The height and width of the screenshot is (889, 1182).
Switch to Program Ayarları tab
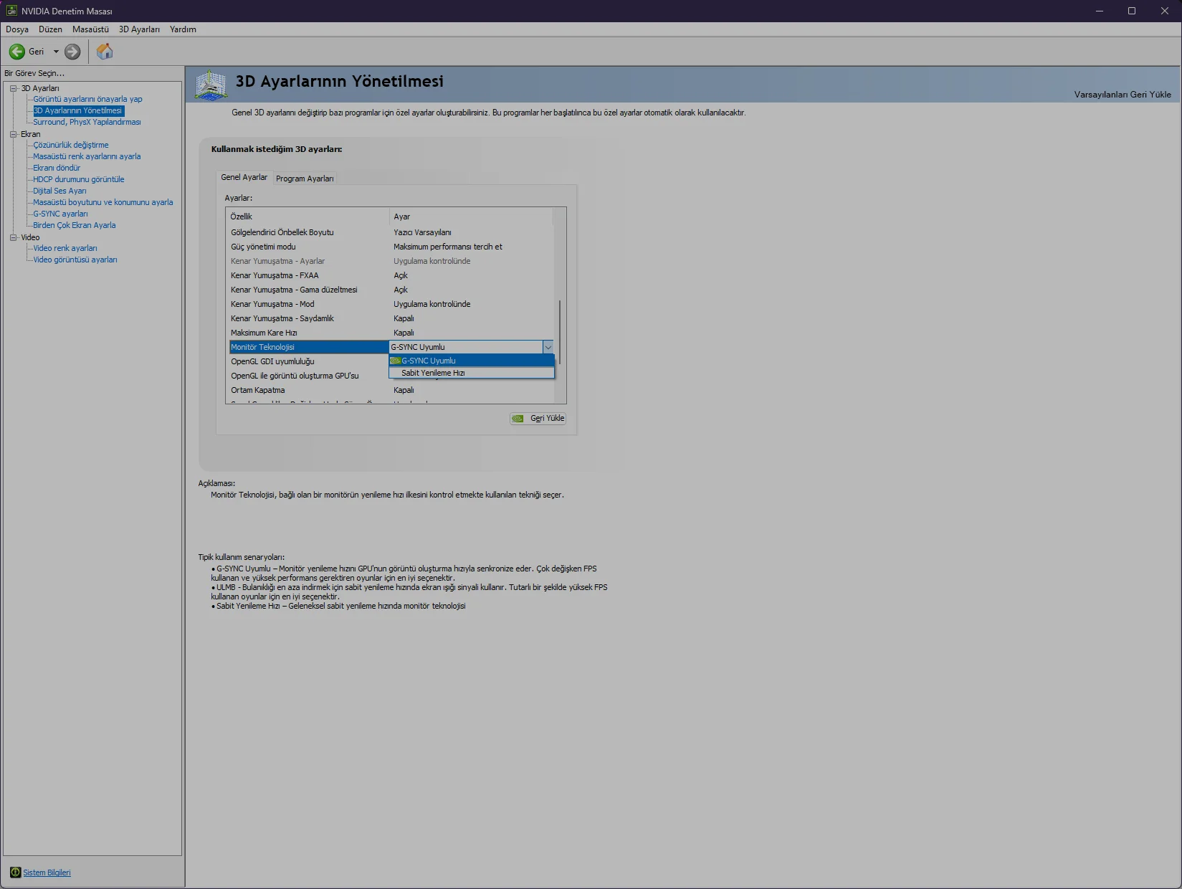(305, 179)
